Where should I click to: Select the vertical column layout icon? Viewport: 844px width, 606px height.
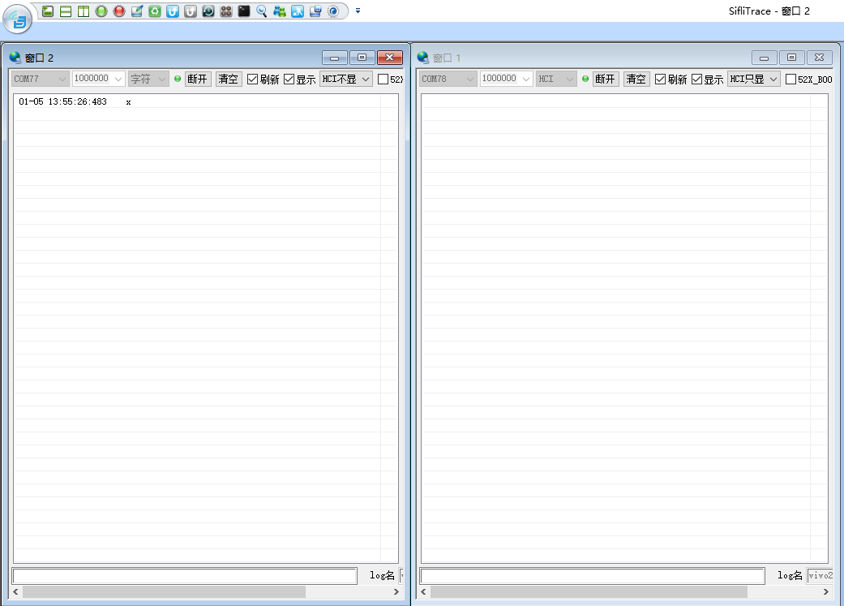(x=84, y=11)
